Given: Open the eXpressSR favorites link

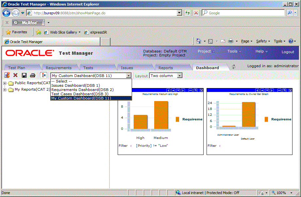Looking at the screenshot, I should click(x=96, y=32).
